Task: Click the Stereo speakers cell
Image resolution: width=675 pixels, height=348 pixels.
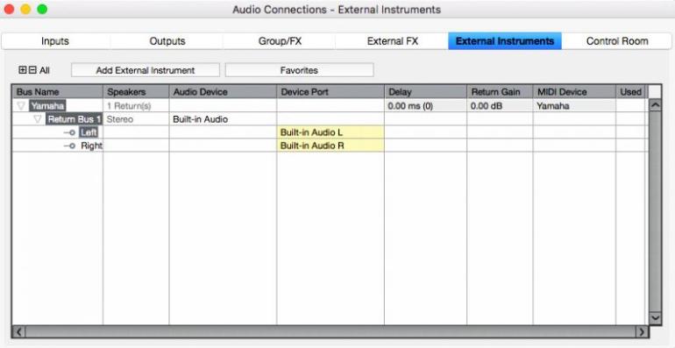Action: tap(136, 119)
